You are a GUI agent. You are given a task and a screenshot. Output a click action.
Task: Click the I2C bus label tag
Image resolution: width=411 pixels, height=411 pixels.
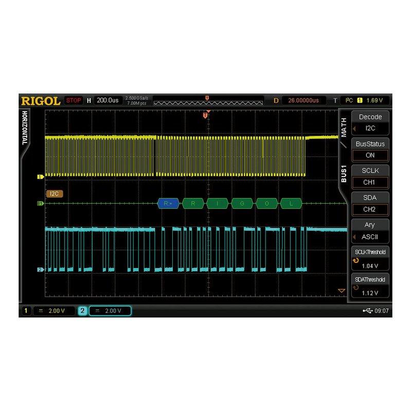(54, 194)
